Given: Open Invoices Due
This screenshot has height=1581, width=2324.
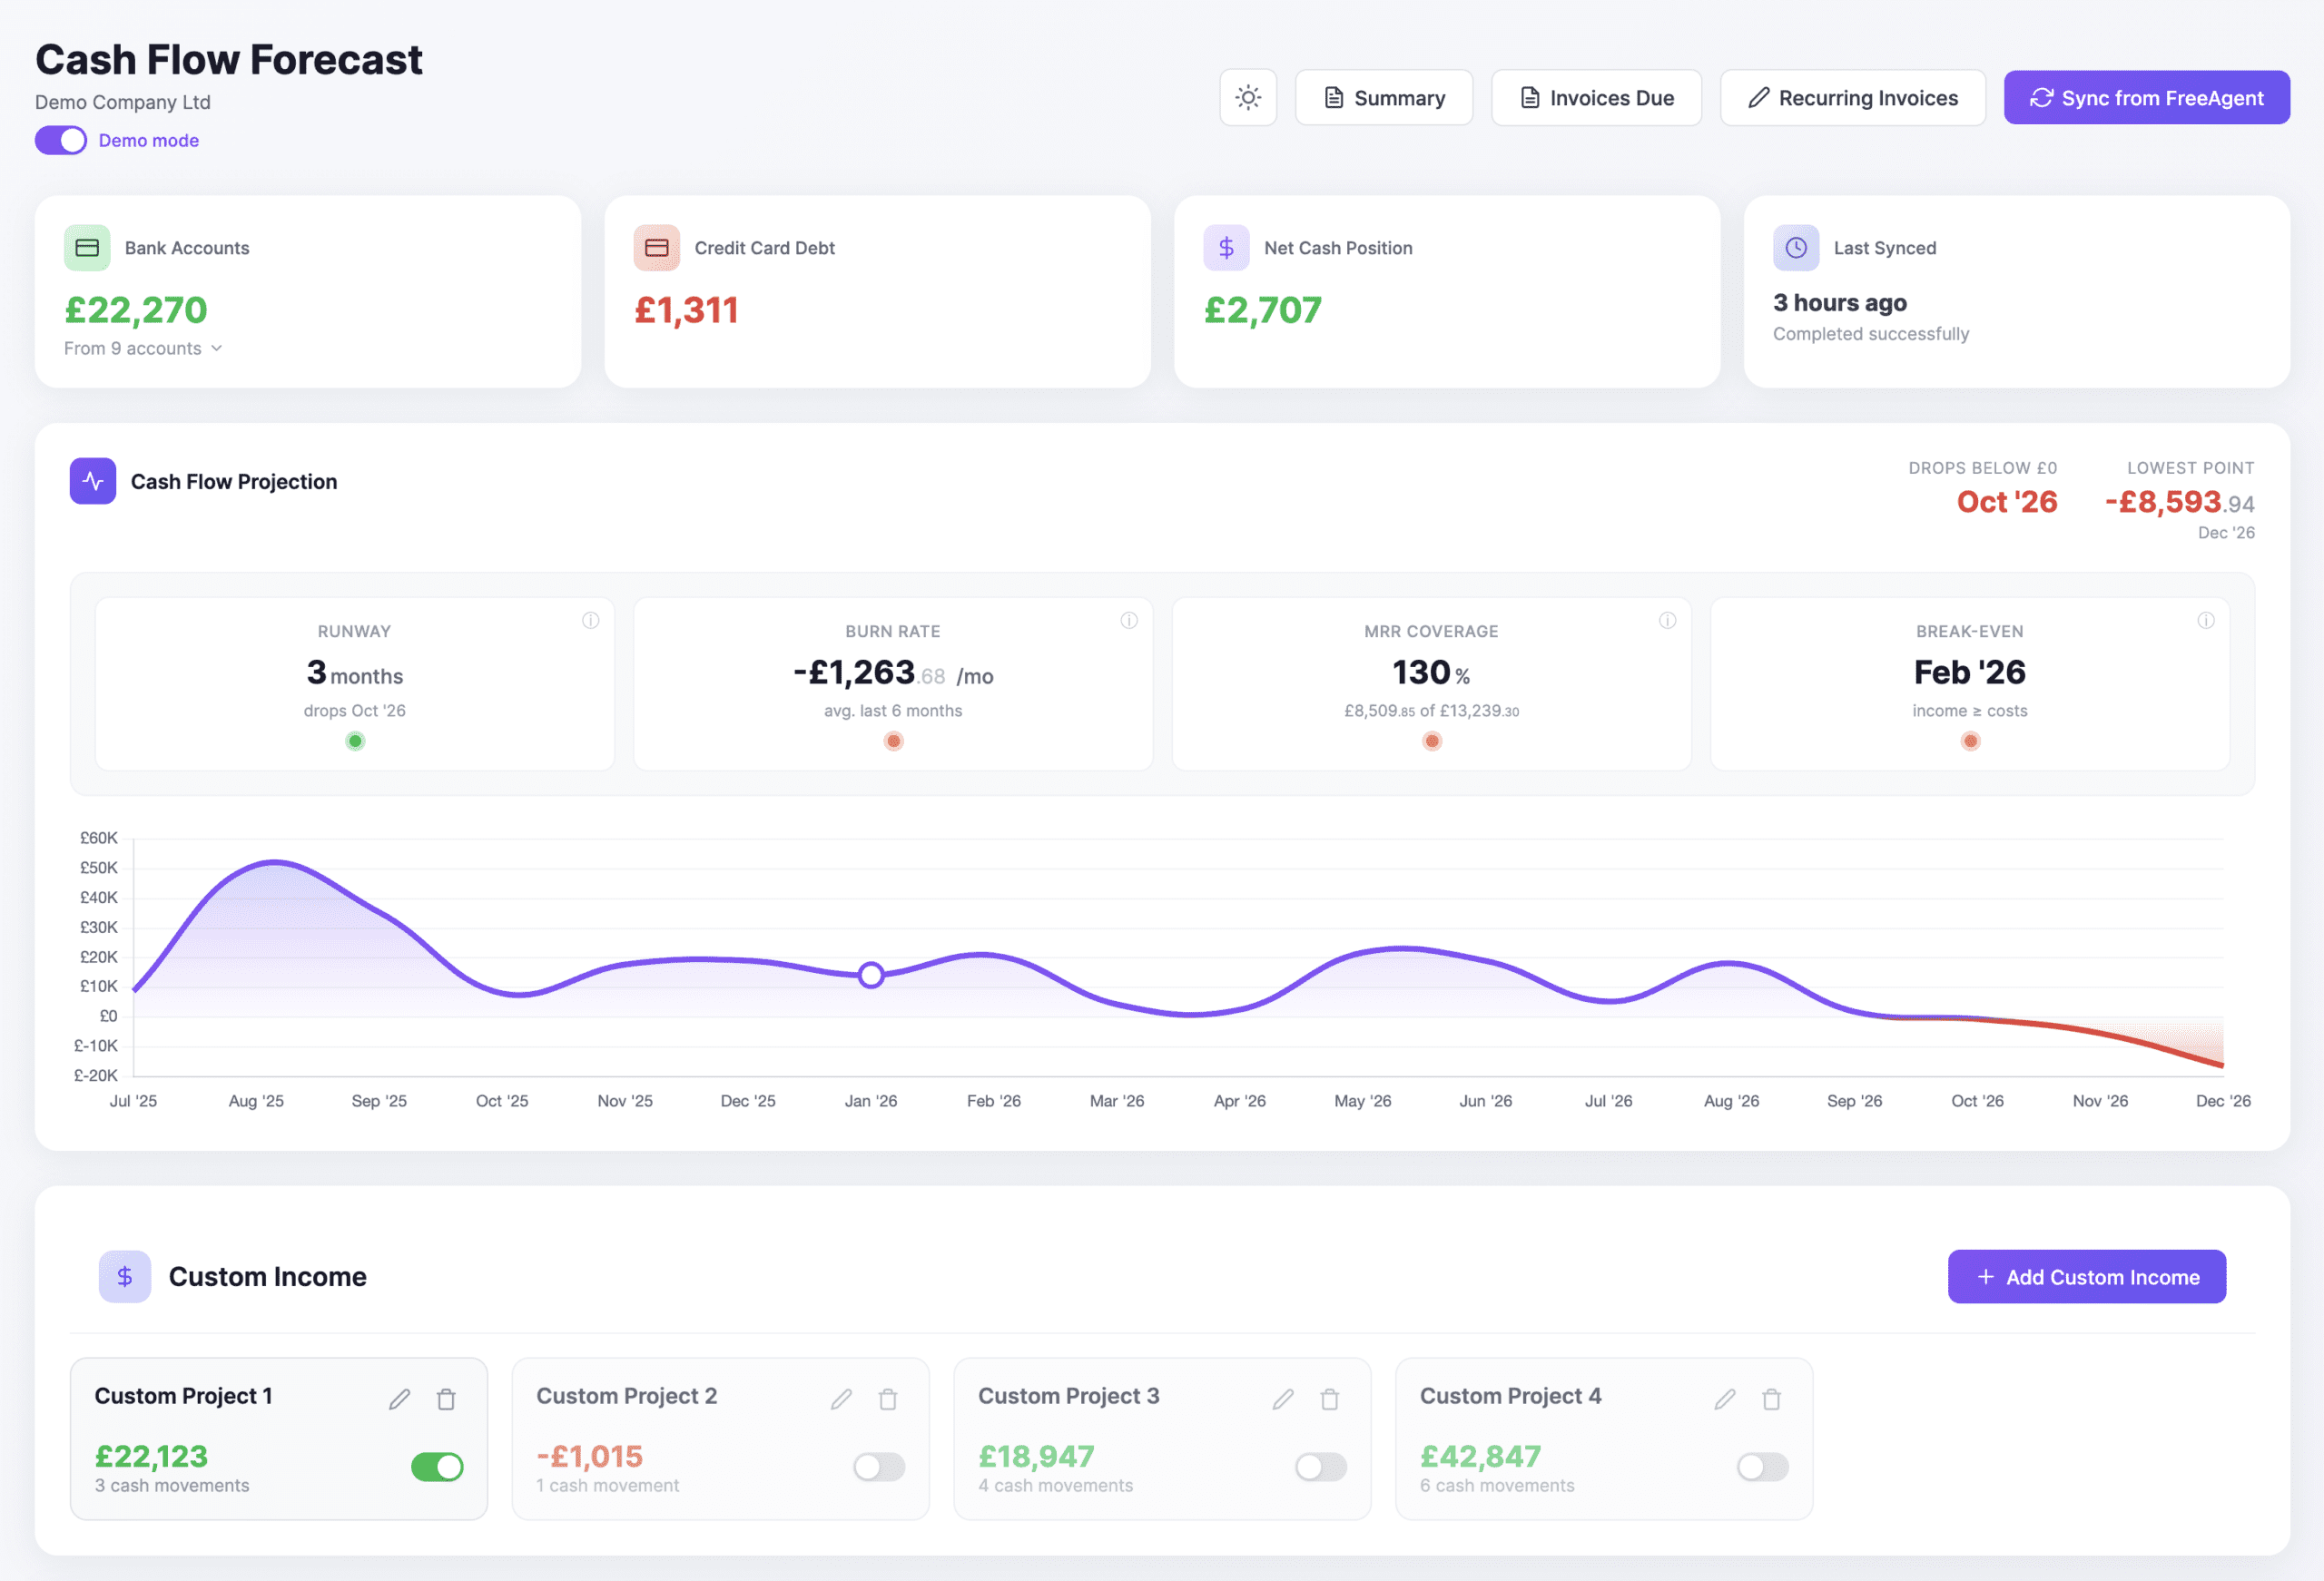Looking at the screenshot, I should pyautogui.click(x=1596, y=98).
